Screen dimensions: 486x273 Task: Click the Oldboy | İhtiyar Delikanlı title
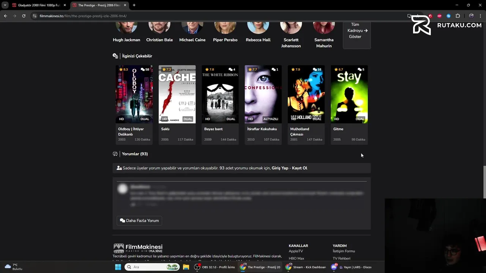click(x=131, y=132)
